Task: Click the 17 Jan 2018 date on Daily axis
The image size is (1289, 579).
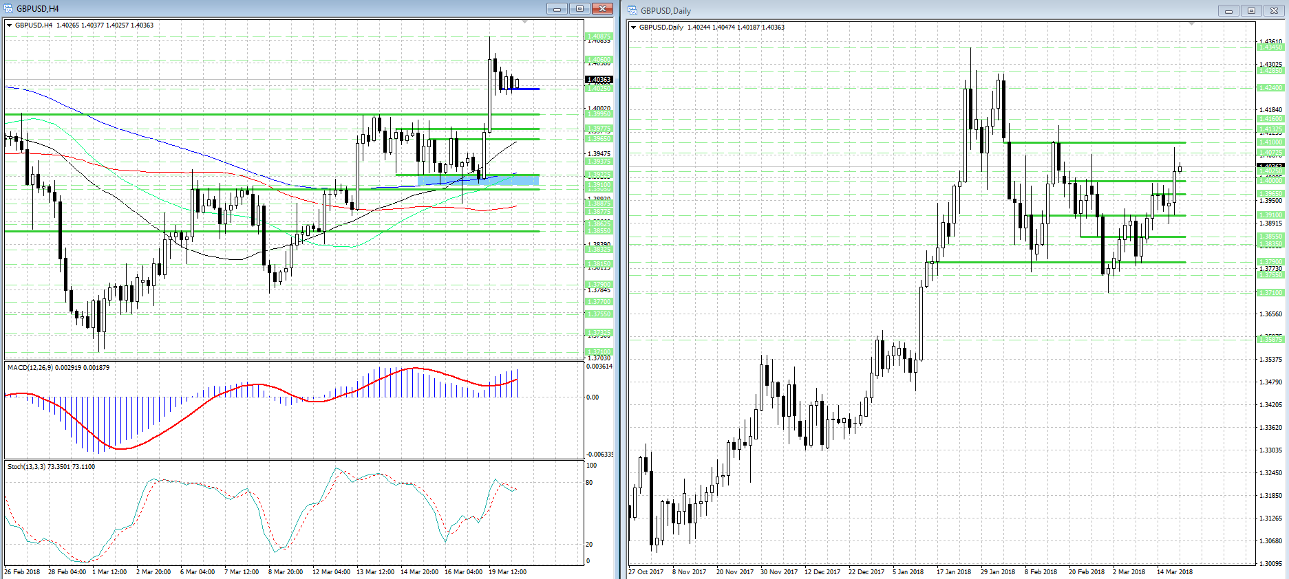Action: coord(954,572)
